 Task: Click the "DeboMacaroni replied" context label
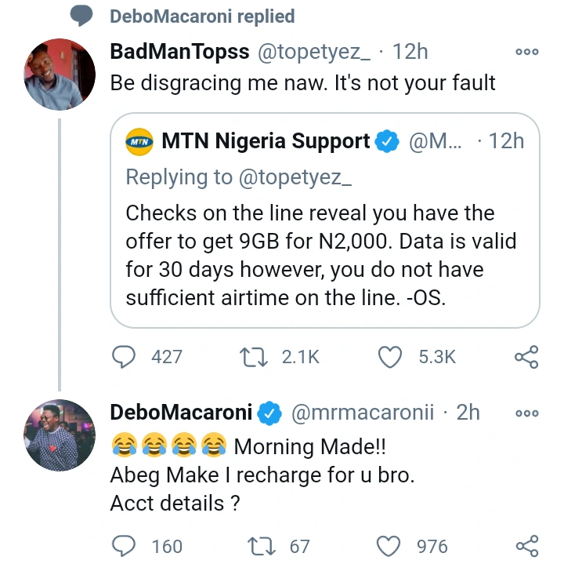202,16
